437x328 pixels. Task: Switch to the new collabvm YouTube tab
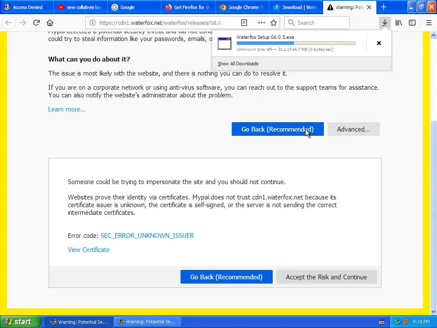point(80,7)
